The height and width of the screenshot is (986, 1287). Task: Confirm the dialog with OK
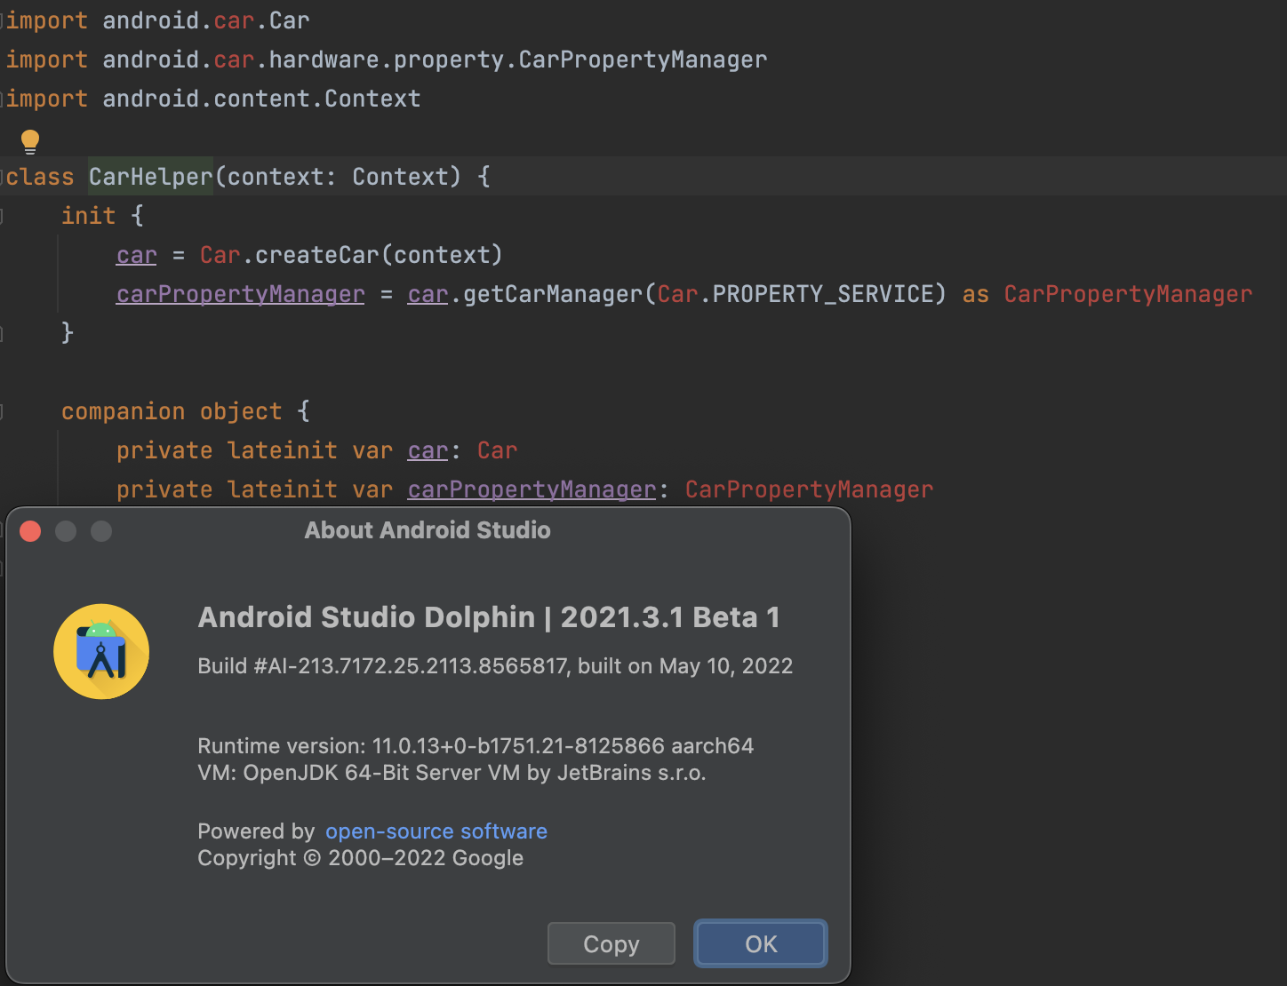click(761, 943)
